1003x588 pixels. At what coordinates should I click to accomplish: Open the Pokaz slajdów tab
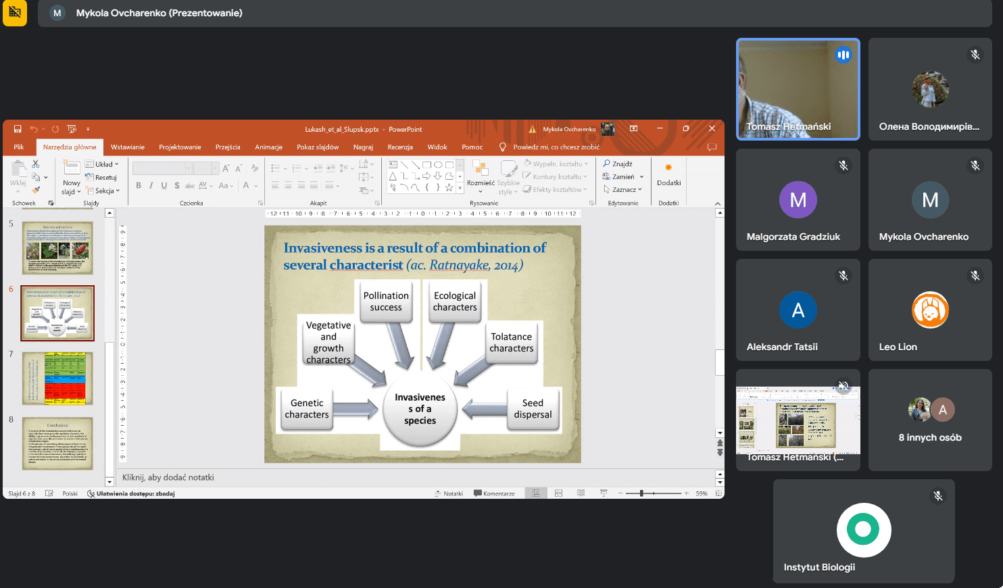(x=318, y=147)
